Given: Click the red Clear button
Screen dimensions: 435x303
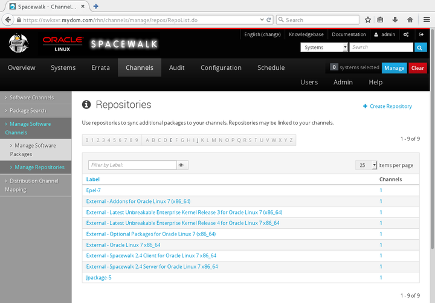Looking at the screenshot, I should click(x=417, y=68).
